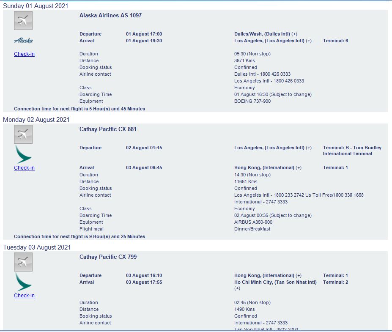Image resolution: width=392 pixels, height=332 pixels.
Task: Click boarding time '02 August 00:35 (Subject to change)'
Action: point(273,216)
